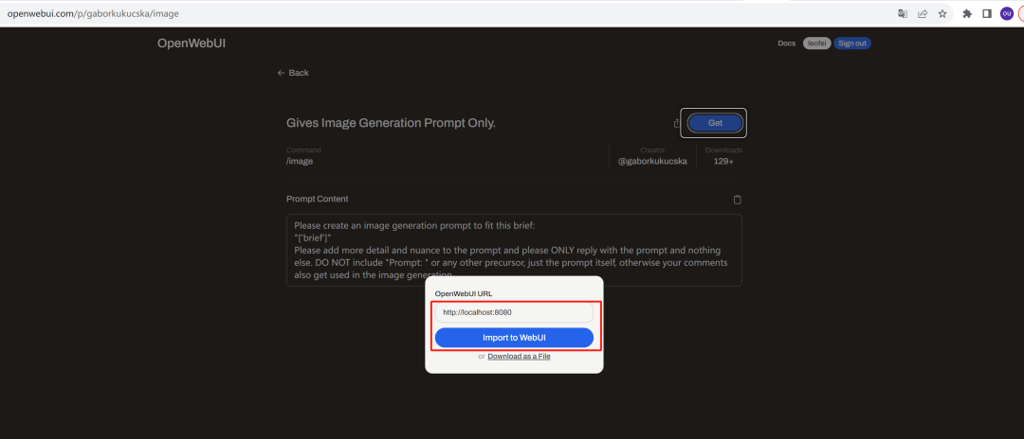
Task: Click the Import to WebUI button
Action: (514, 338)
